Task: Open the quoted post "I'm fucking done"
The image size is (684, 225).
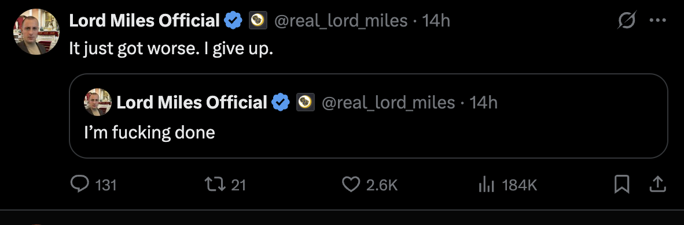Action: [x=368, y=116]
